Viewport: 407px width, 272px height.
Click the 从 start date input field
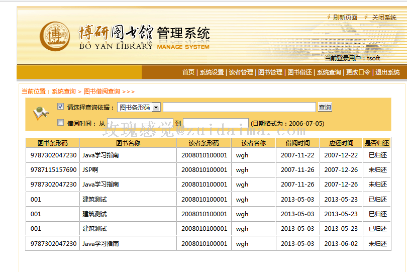pos(140,123)
